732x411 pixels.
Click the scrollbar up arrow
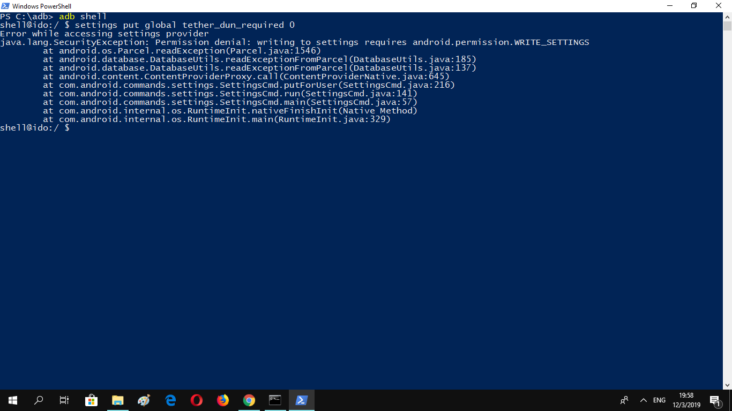point(727,17)
